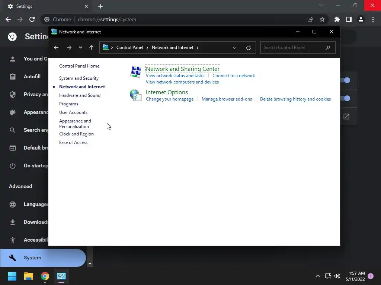Click Change your homepage link
The image size is (381, 285).
(170, 99)
